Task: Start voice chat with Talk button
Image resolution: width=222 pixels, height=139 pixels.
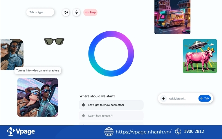Action: pyautogui.click(x=205, y=99)
